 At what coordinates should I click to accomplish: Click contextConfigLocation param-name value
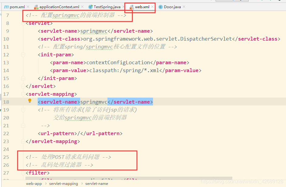(x=118, y=63)
